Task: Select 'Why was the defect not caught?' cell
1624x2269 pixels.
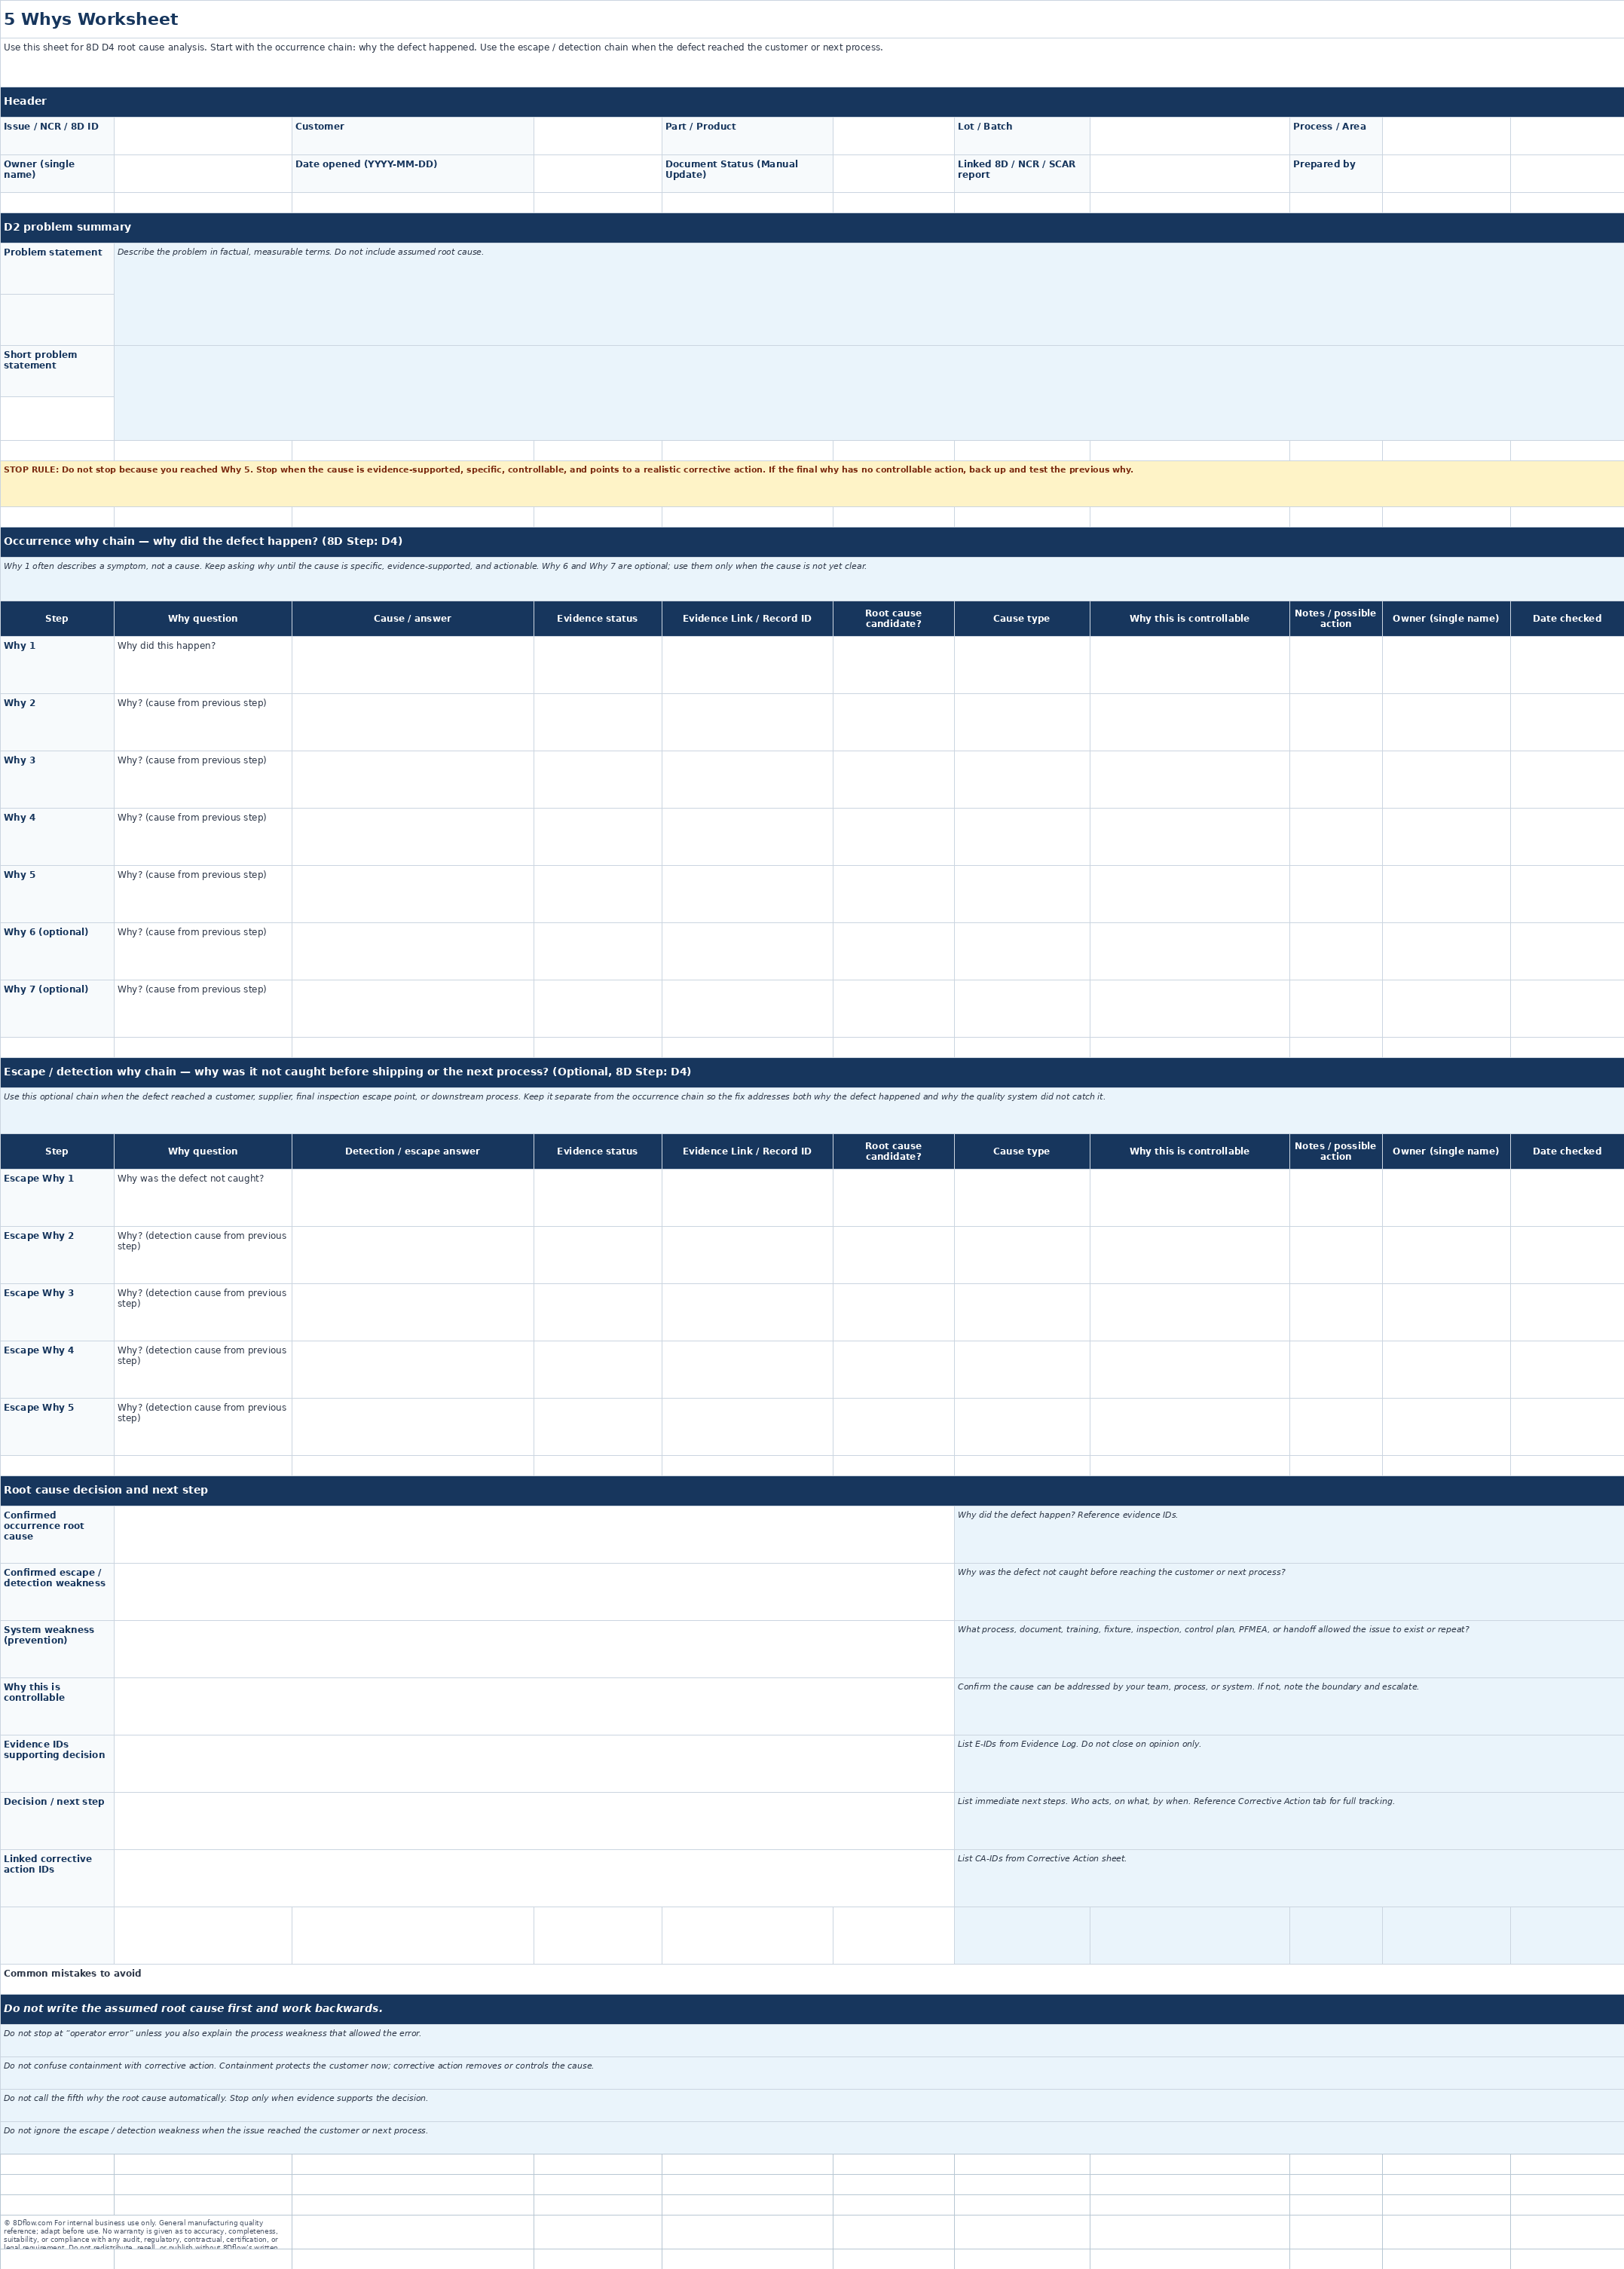Action: [202, 1197]
